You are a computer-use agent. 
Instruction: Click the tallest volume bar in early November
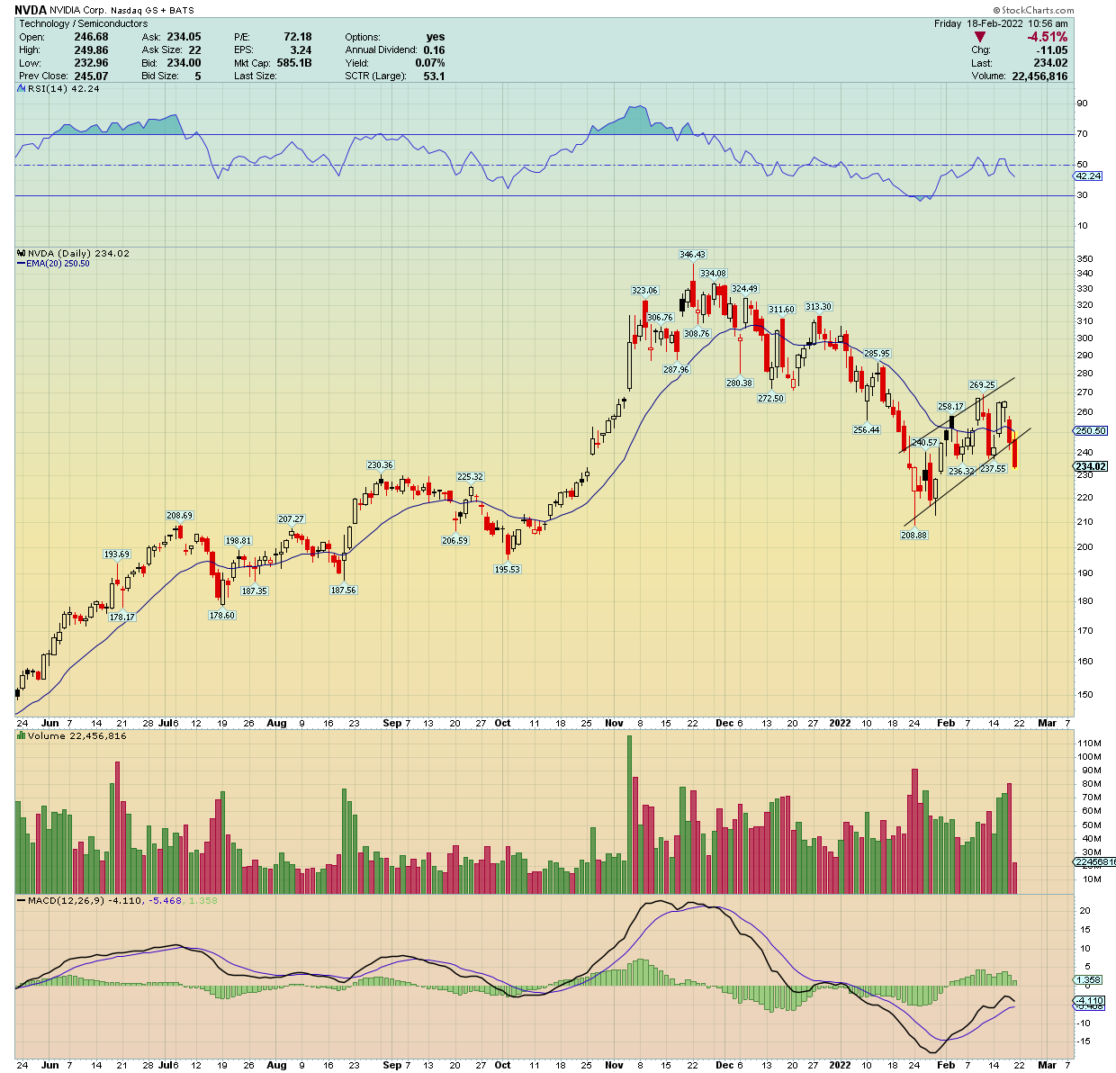pos(629,815)
